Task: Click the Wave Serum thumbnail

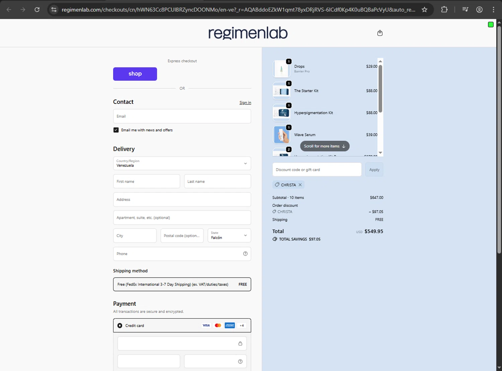Action: click(281, 135)
